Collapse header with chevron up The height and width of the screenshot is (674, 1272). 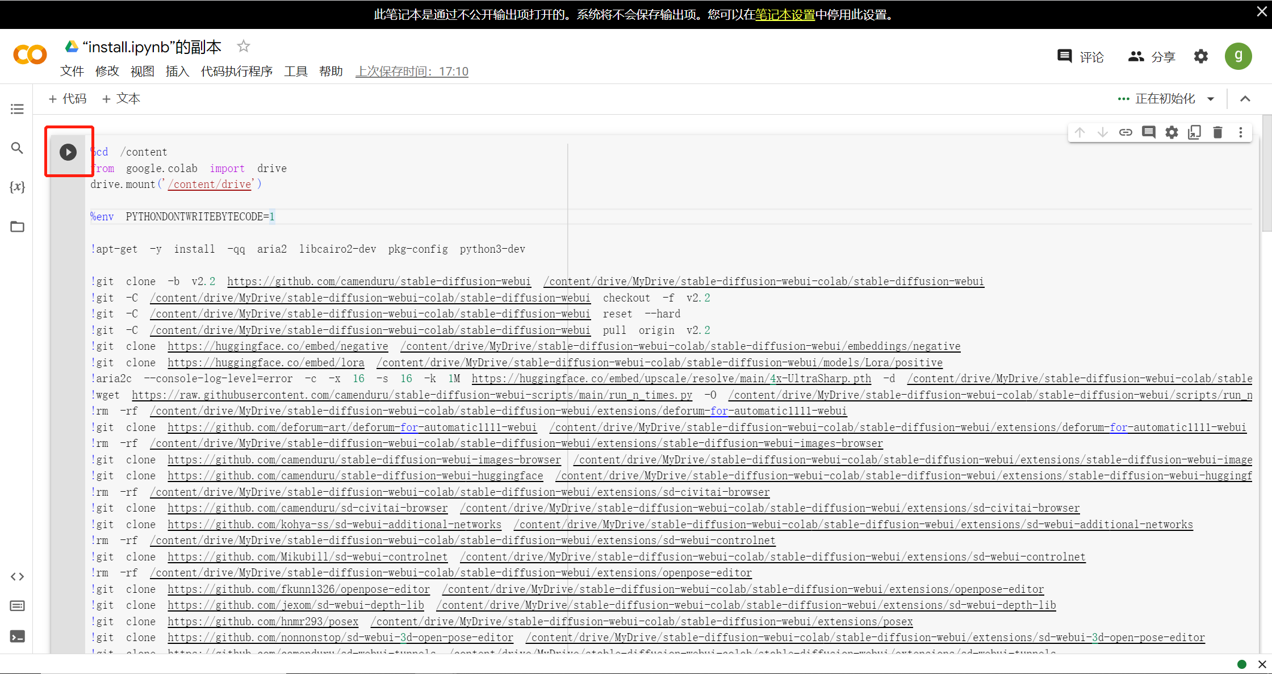pos(1245,99)
